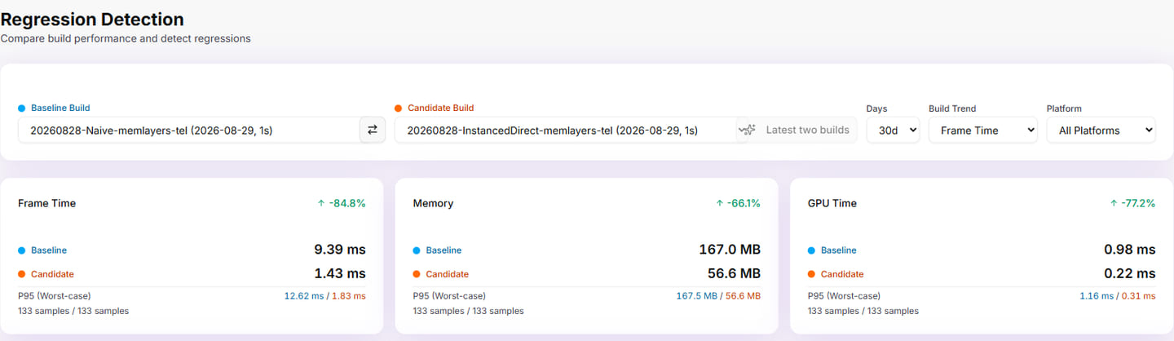Click the Candidate label in GPU Time card
The height and width of the screenshot is (341, 1174).
point(842,274)
